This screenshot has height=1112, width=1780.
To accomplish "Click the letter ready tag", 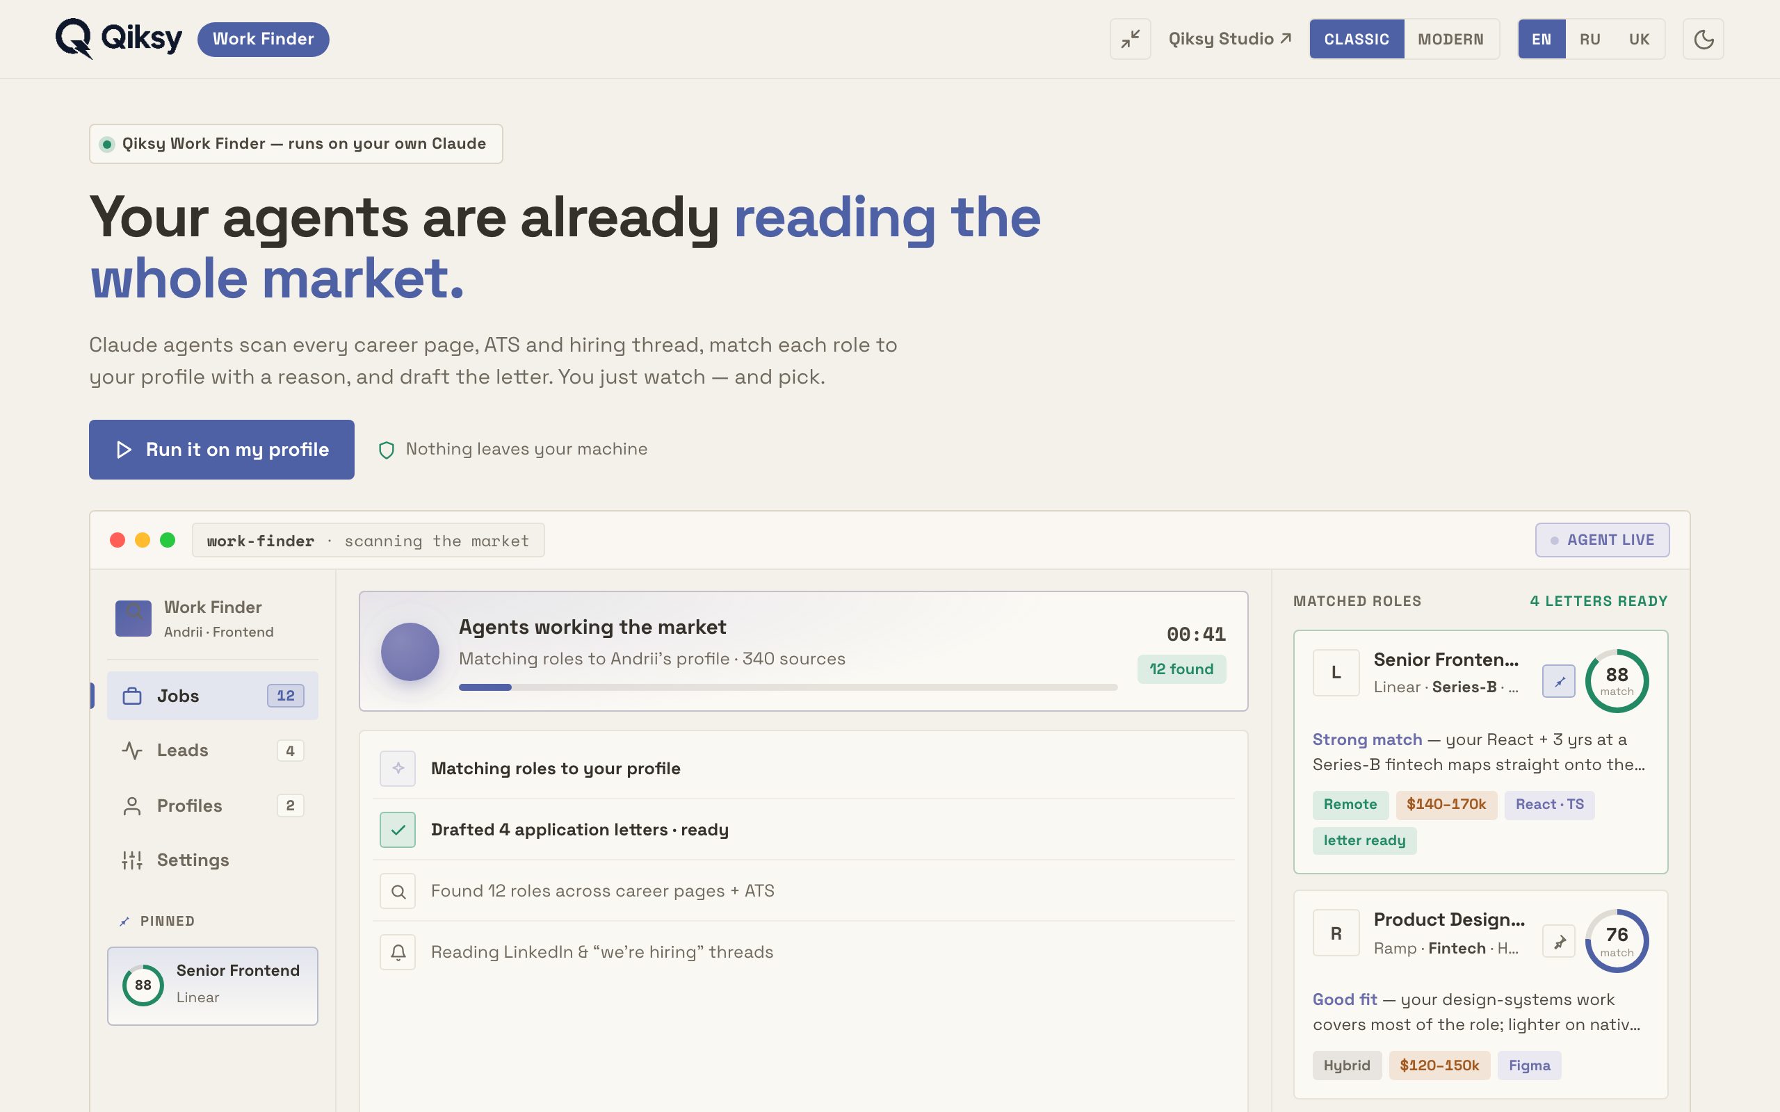I will [x=1364, y=841].
